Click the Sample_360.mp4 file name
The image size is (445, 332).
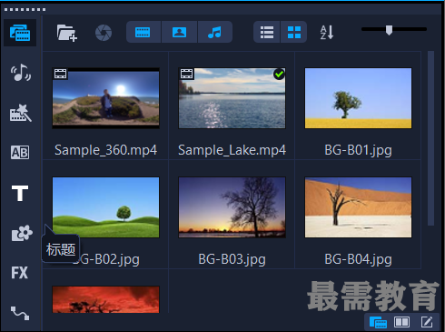coord(105,150)
